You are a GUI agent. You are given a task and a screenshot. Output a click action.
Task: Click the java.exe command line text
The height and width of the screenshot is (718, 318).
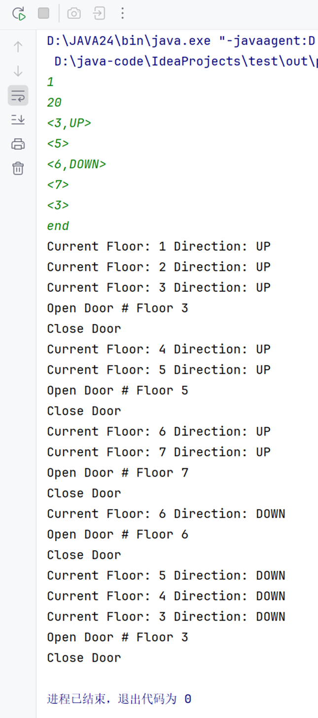pyautogui.click(x=182, y=41)
